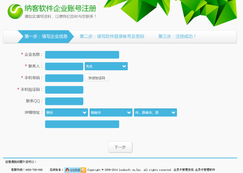Expand the 省份 province dropdown
This screenshot has height=173, width=243.
66,113
